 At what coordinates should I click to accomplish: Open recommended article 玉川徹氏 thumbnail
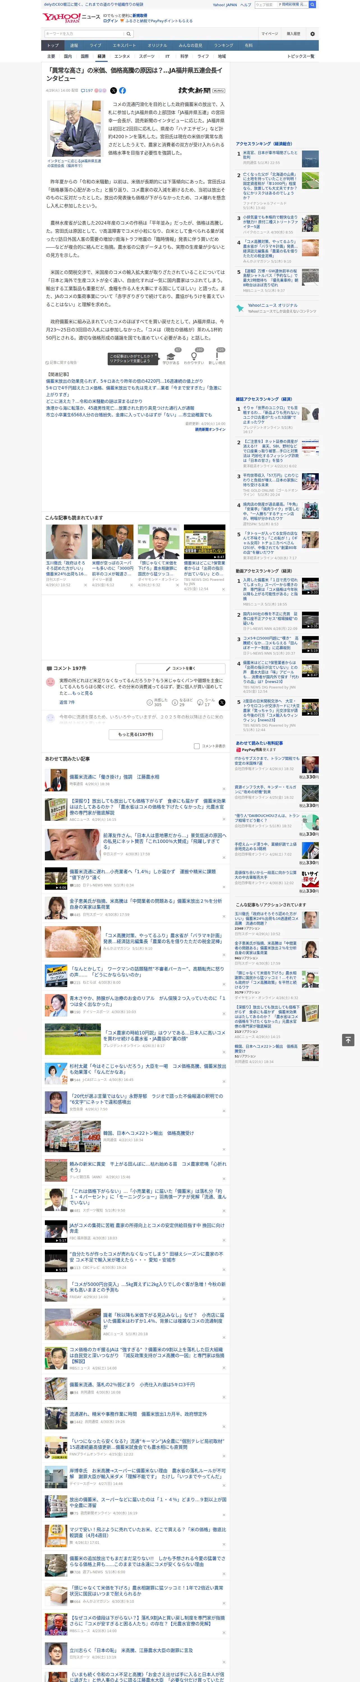pos(67,541)
